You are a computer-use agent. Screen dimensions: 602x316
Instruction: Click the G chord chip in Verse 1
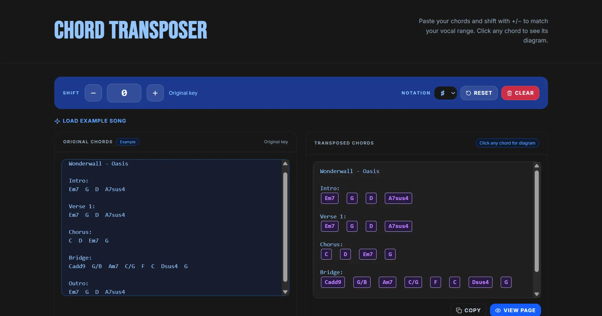tap(352, 226)
